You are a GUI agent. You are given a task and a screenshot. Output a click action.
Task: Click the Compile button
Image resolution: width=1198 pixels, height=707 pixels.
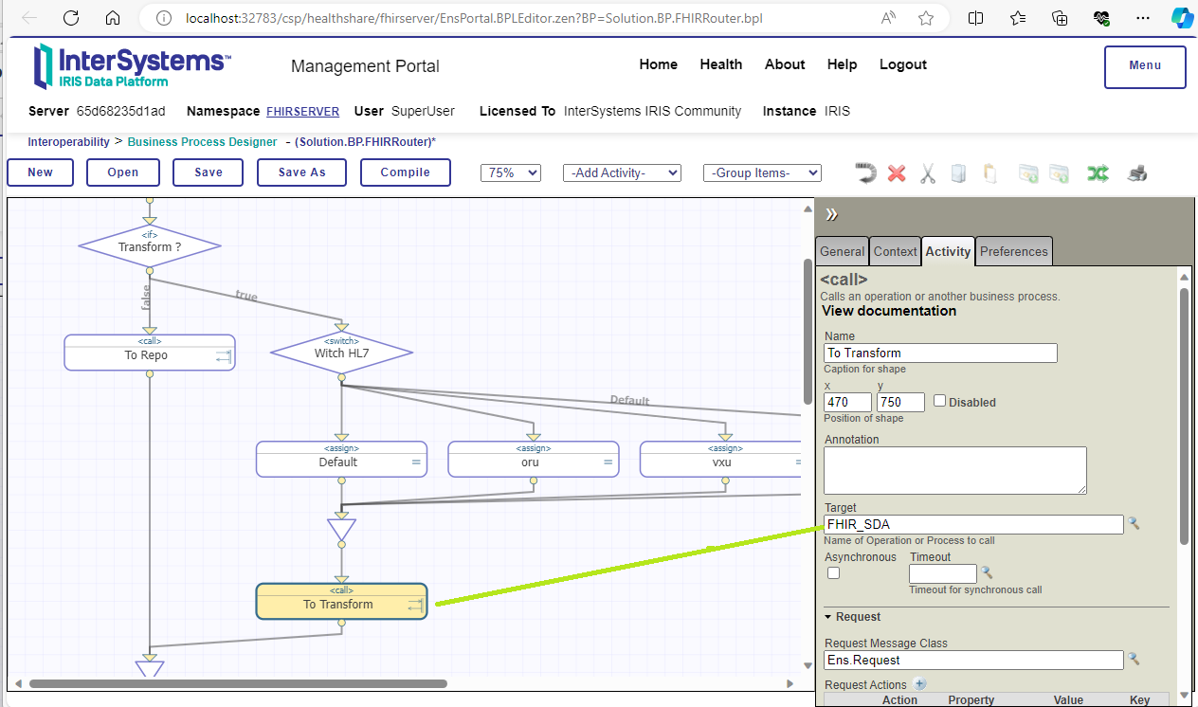click(x=405, y=172)
